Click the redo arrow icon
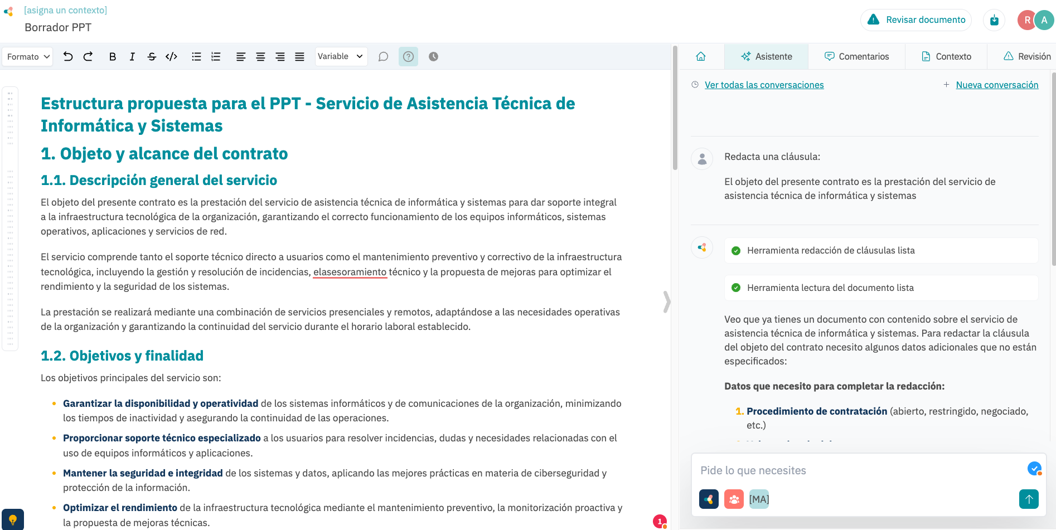1056x530 pixels. pos(88,56)
